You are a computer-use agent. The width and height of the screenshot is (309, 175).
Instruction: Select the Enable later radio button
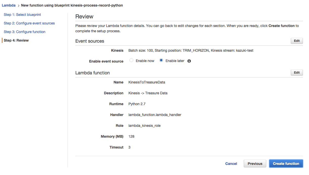click(x=161, y=61)
